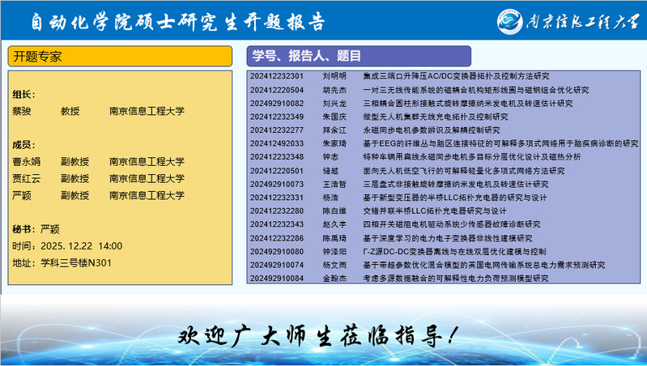Select committee member 曹永娟
Screen dimensions: 647x366
[28, 161]
